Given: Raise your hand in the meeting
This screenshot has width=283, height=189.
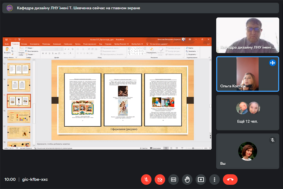Looking at the screenshot, I should click(187, 179).
